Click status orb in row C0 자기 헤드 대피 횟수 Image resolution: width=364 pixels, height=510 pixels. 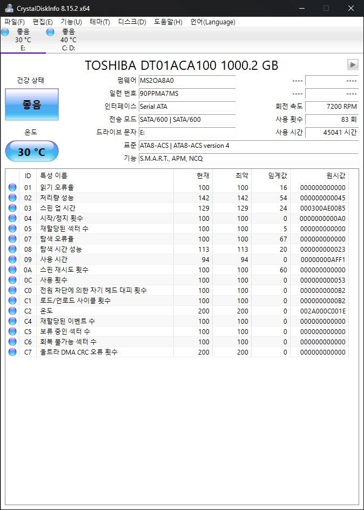click(12, 290)
